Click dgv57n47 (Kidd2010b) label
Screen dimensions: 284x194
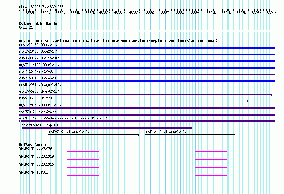click(38, 111)
